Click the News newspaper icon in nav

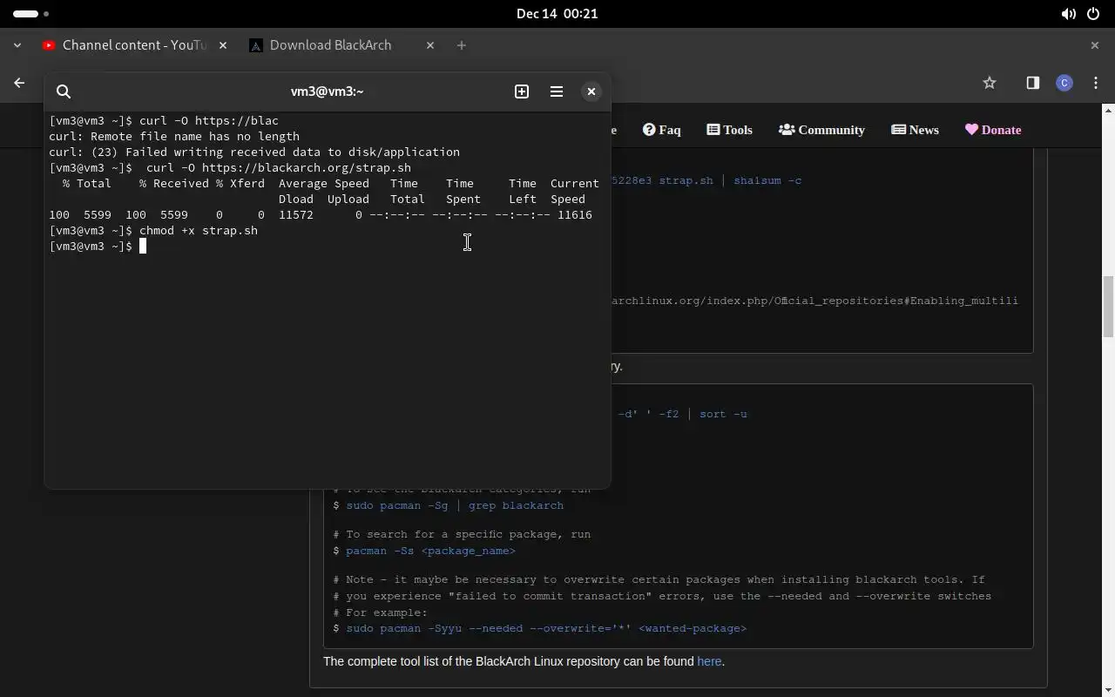pos(898,130)
